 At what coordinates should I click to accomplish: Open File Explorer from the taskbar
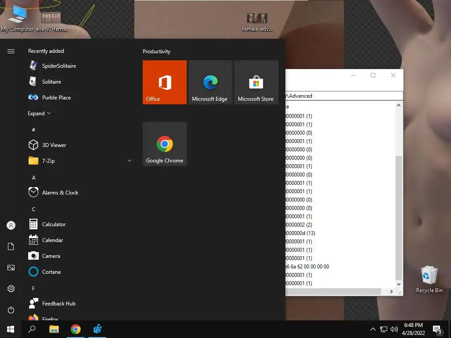pyautogui.click(x=54, y=329)
